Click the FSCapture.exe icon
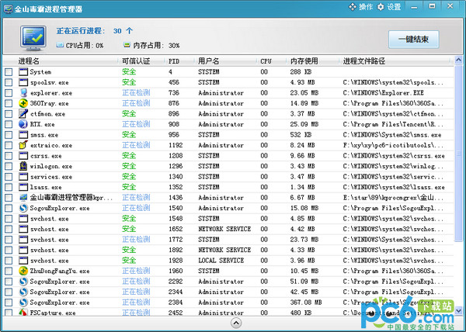This screenshot has width=466, height=332. click(x=23, y=313)
